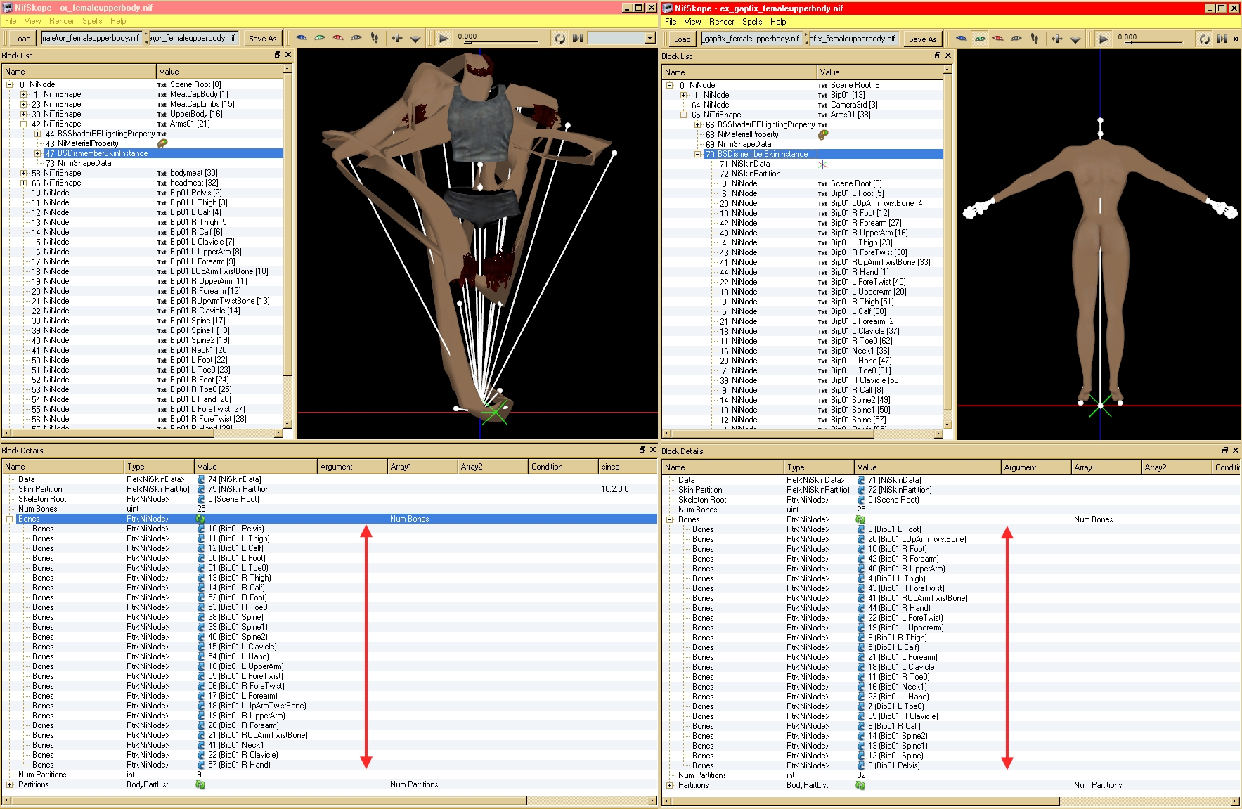Enable Walk mode footprints in ex_gapfix window
The image size is (1242, 809).
point(1035,39)
